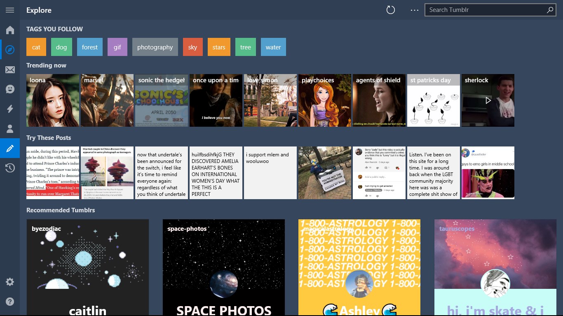563x316 pixels.
Task: Select the cat tag you follow
Action: coord(36,47)
